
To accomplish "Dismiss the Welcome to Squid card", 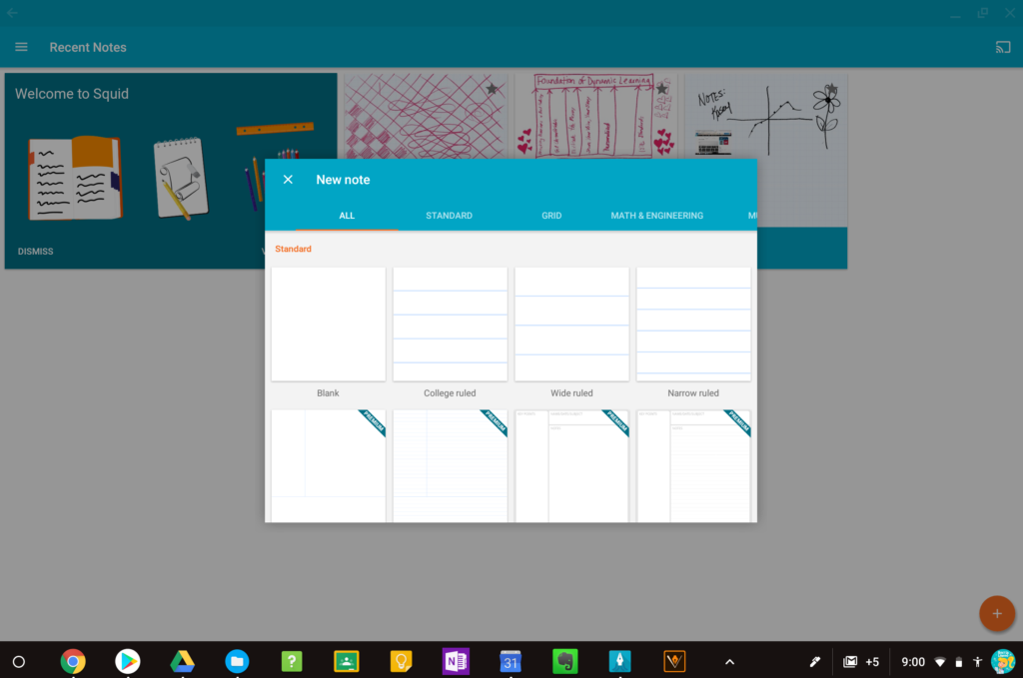I will (35, 251).
